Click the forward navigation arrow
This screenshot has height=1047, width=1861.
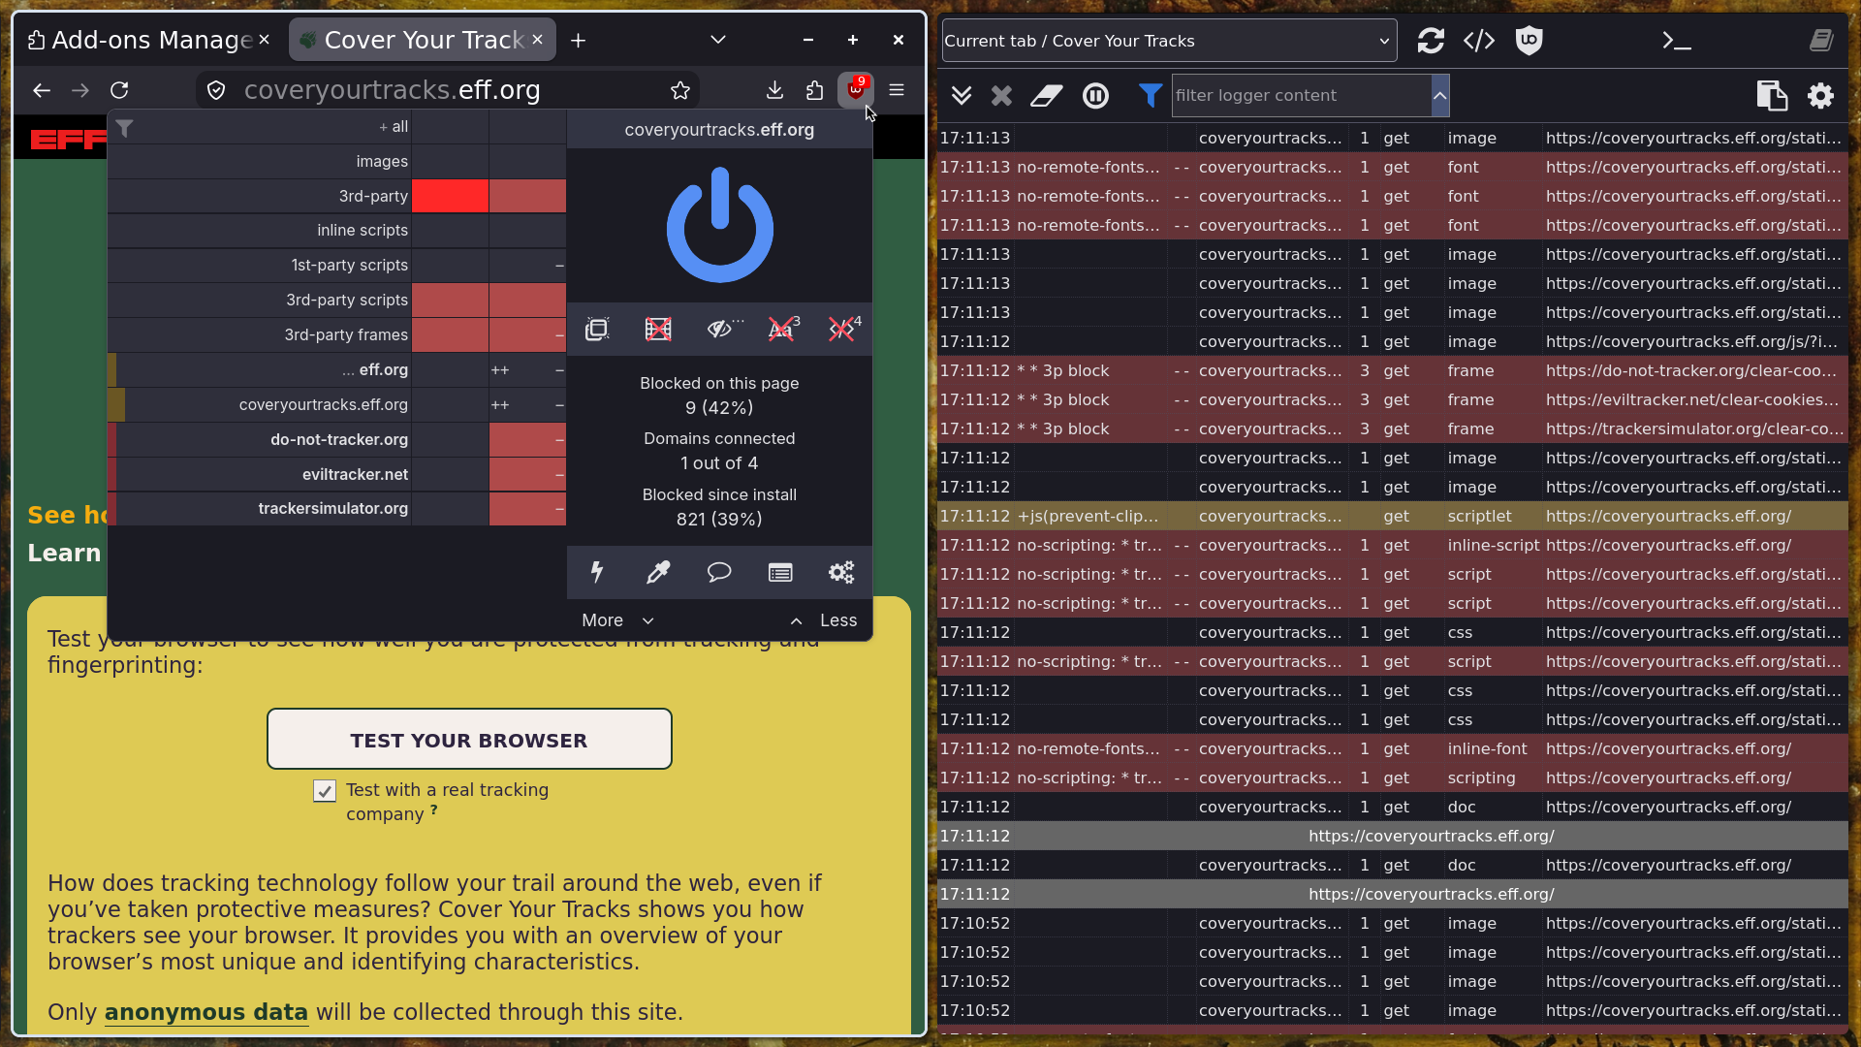80,90
